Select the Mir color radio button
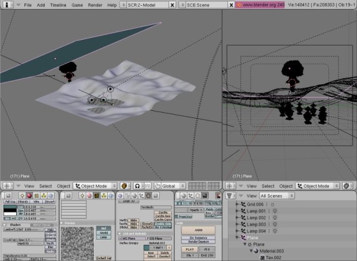 pos(20,214)
